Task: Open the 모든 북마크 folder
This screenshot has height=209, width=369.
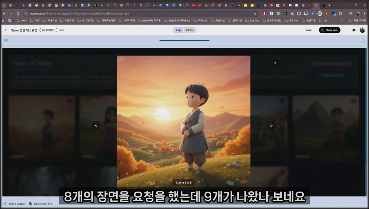Action: coord(358,21)
